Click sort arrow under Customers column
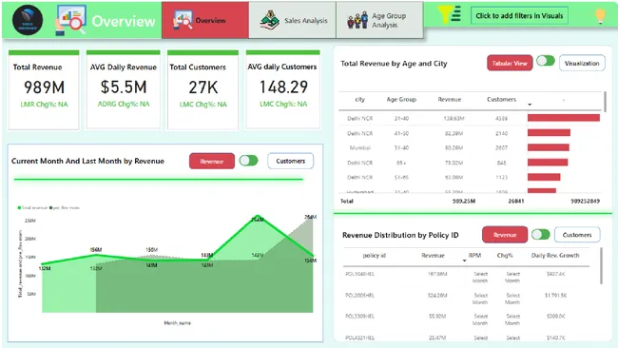 (530, 105)
